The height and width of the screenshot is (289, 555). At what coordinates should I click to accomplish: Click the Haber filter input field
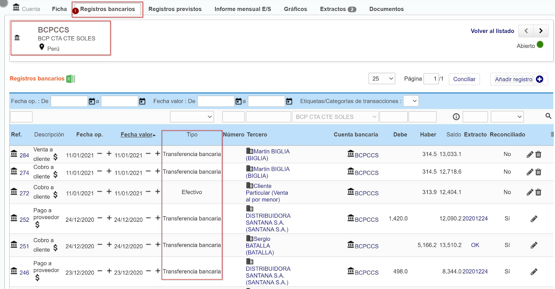pyautogui.click(x=422, y=117)
